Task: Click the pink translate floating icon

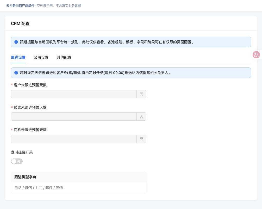Action: [x=256, y=55]
